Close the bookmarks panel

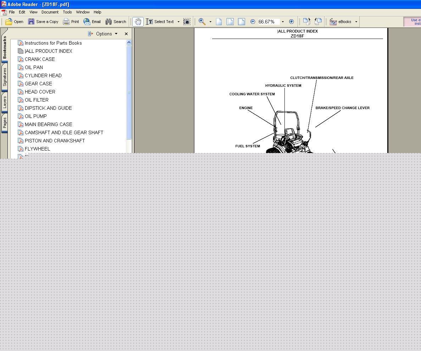pyautogui.click(x=126, y=34)
